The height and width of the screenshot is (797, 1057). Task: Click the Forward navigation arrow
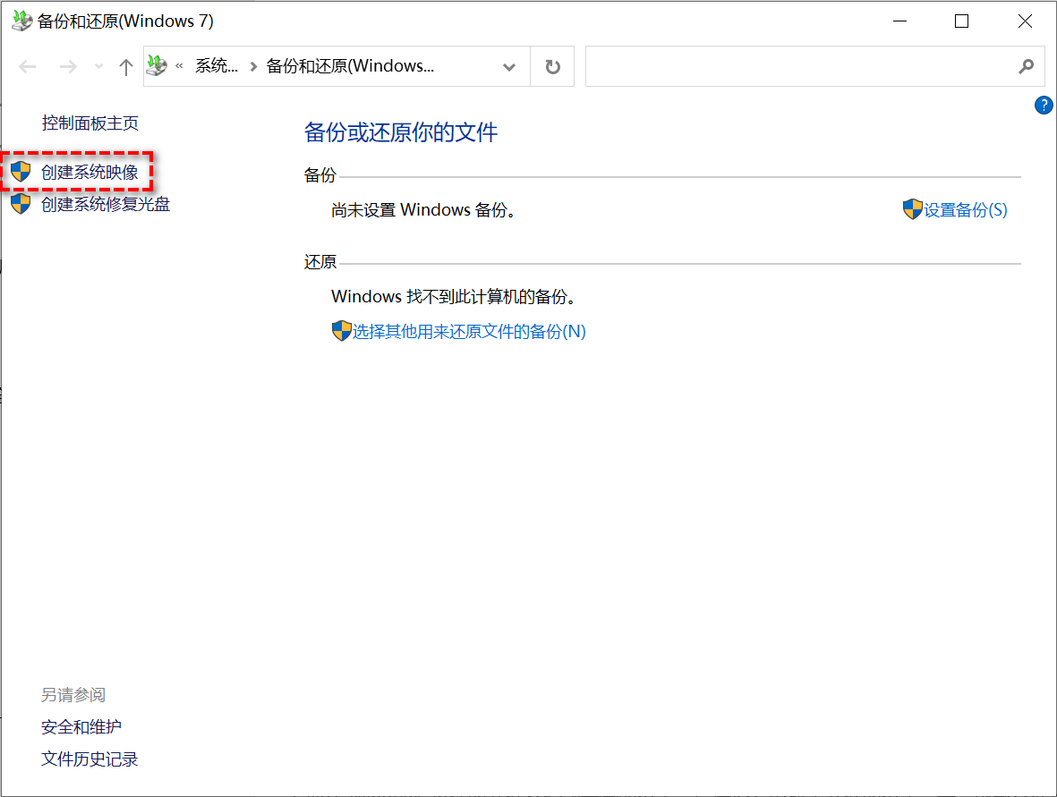point(67,67)
